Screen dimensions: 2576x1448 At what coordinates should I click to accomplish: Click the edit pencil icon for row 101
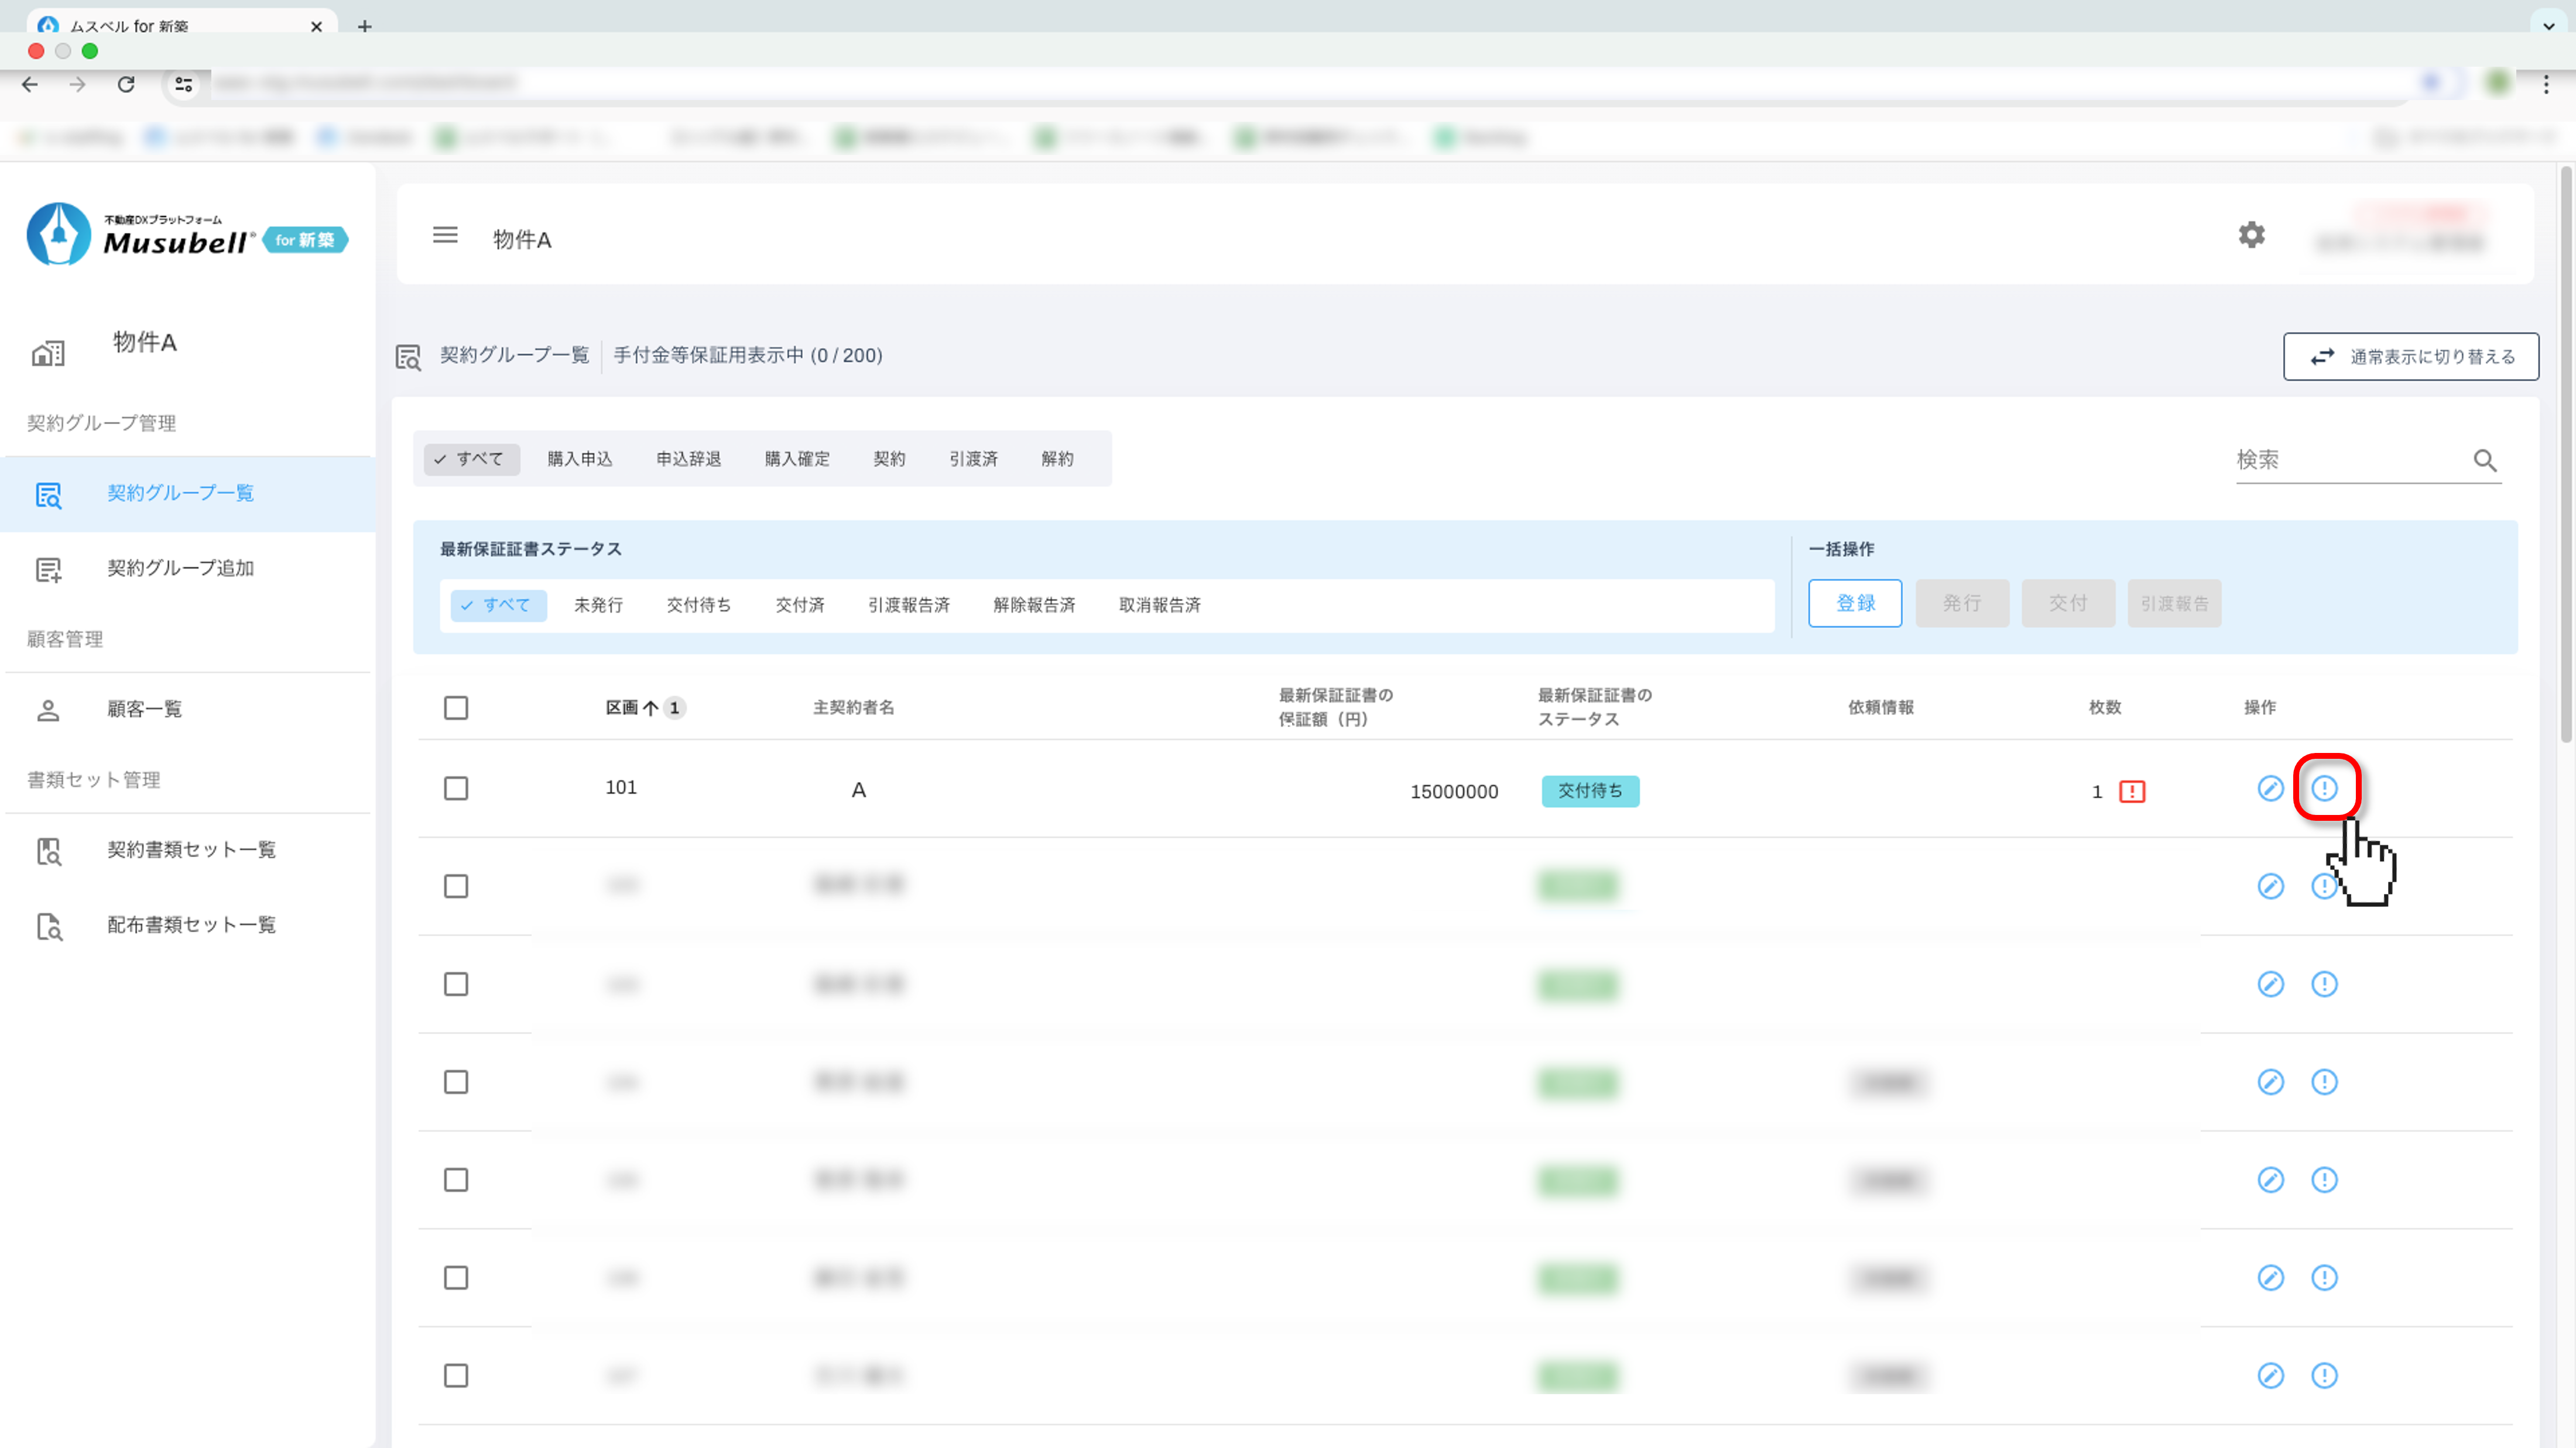(x=2270, y=789)
